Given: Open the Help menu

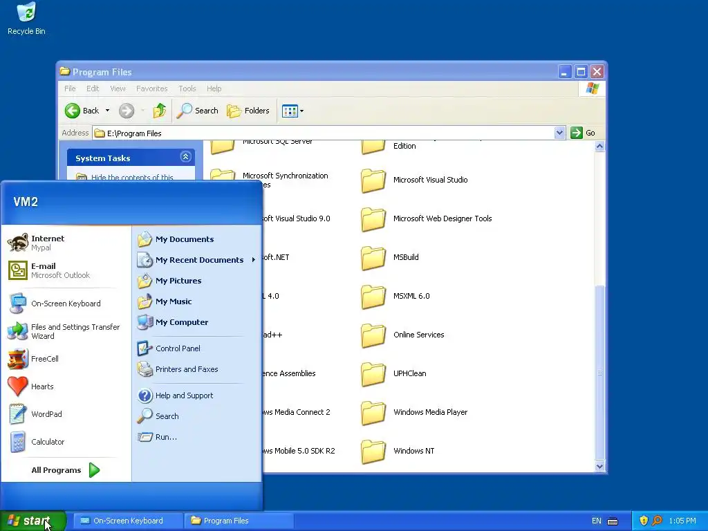Looking at the screenshot, I should click(214, 88).
